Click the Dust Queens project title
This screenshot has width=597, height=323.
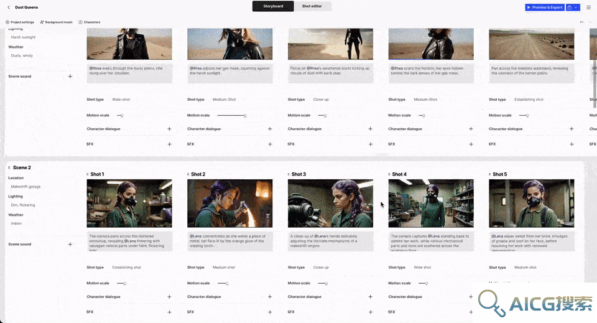(26, 7)
